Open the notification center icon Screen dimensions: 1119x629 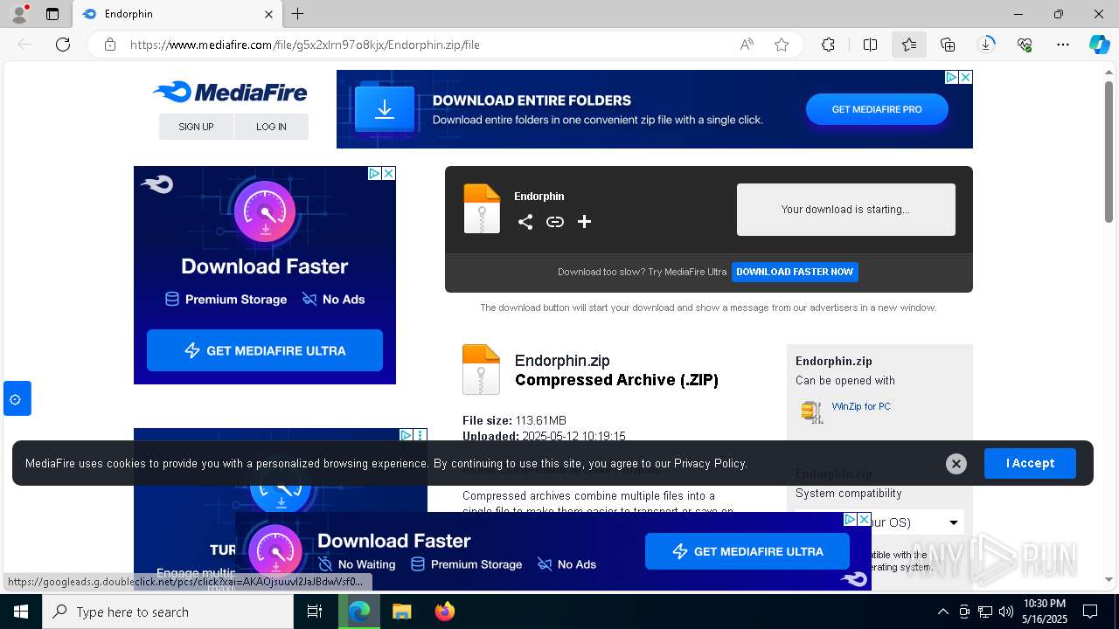[1090, 612]
